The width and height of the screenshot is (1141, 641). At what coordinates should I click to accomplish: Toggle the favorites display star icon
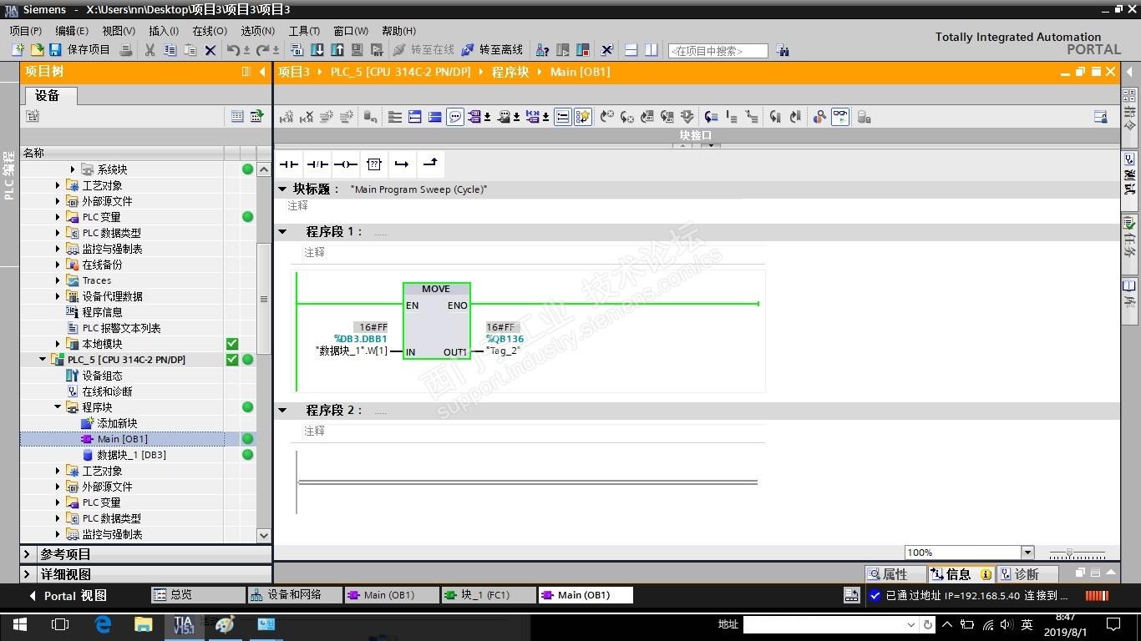(583, 117)
